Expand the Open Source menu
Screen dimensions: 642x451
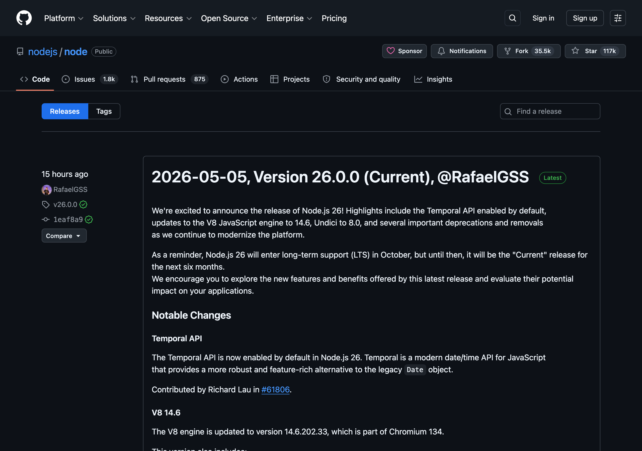(x=229, y=19)
